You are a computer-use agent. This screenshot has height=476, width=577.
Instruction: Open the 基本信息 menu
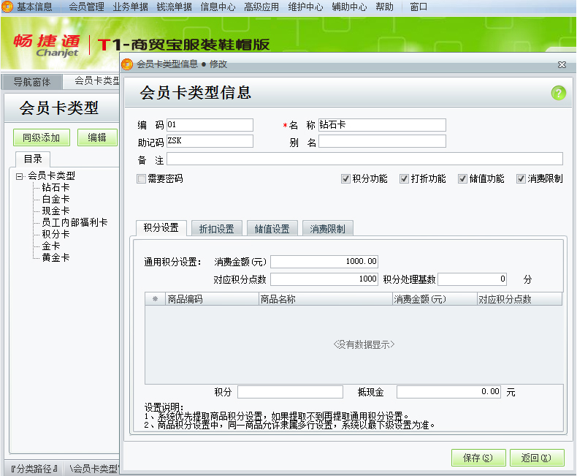pyautogui.click(x=34, y=7)
